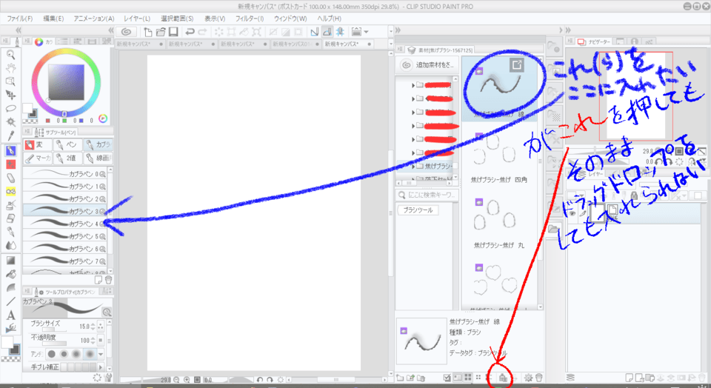Click the Save floppy disk icon

173,32
